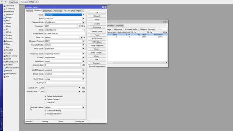233x131 pixels.
Task: Open the Mode dropdown arrow
Action: pos(84,15)
